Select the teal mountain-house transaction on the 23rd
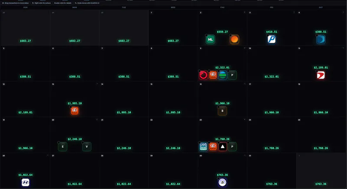Screen dimensions: 347x189 coord(203,147)
